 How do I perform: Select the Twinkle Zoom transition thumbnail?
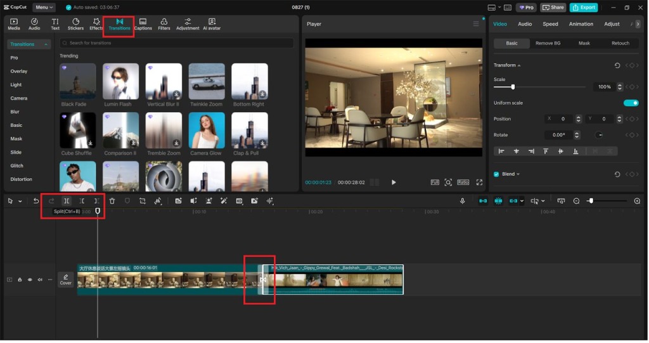[x=207, y=82]
